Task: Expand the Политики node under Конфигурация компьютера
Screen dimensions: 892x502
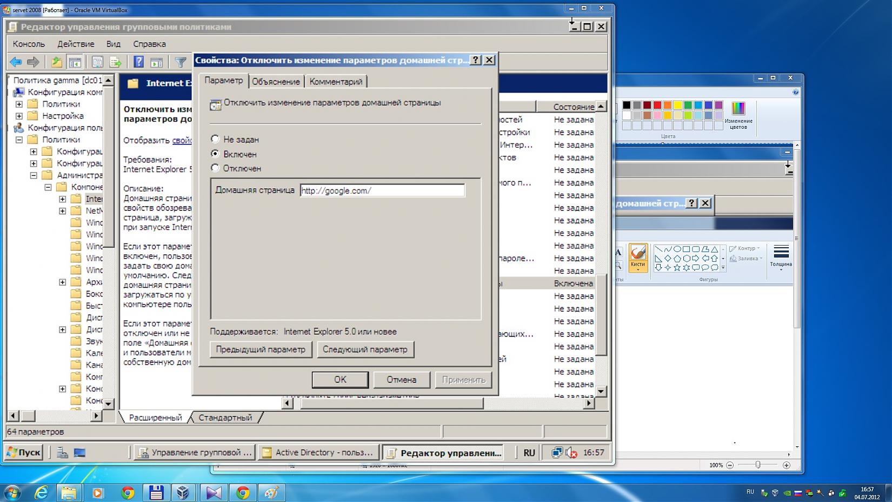Action: coord(19,104)
